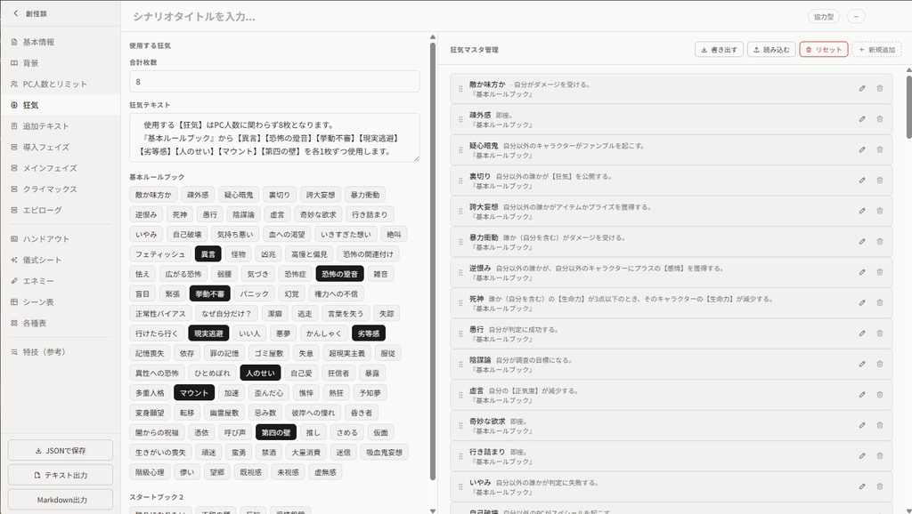Open the 背景 section
The width and height of the screenshot is (912, 514).
point(61,63)
